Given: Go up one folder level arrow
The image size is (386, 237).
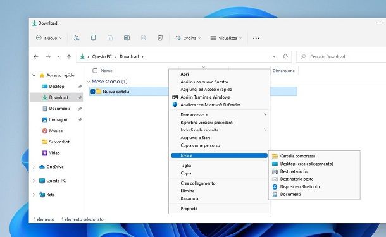Looking at the screenshot, I should click(69, 56).
